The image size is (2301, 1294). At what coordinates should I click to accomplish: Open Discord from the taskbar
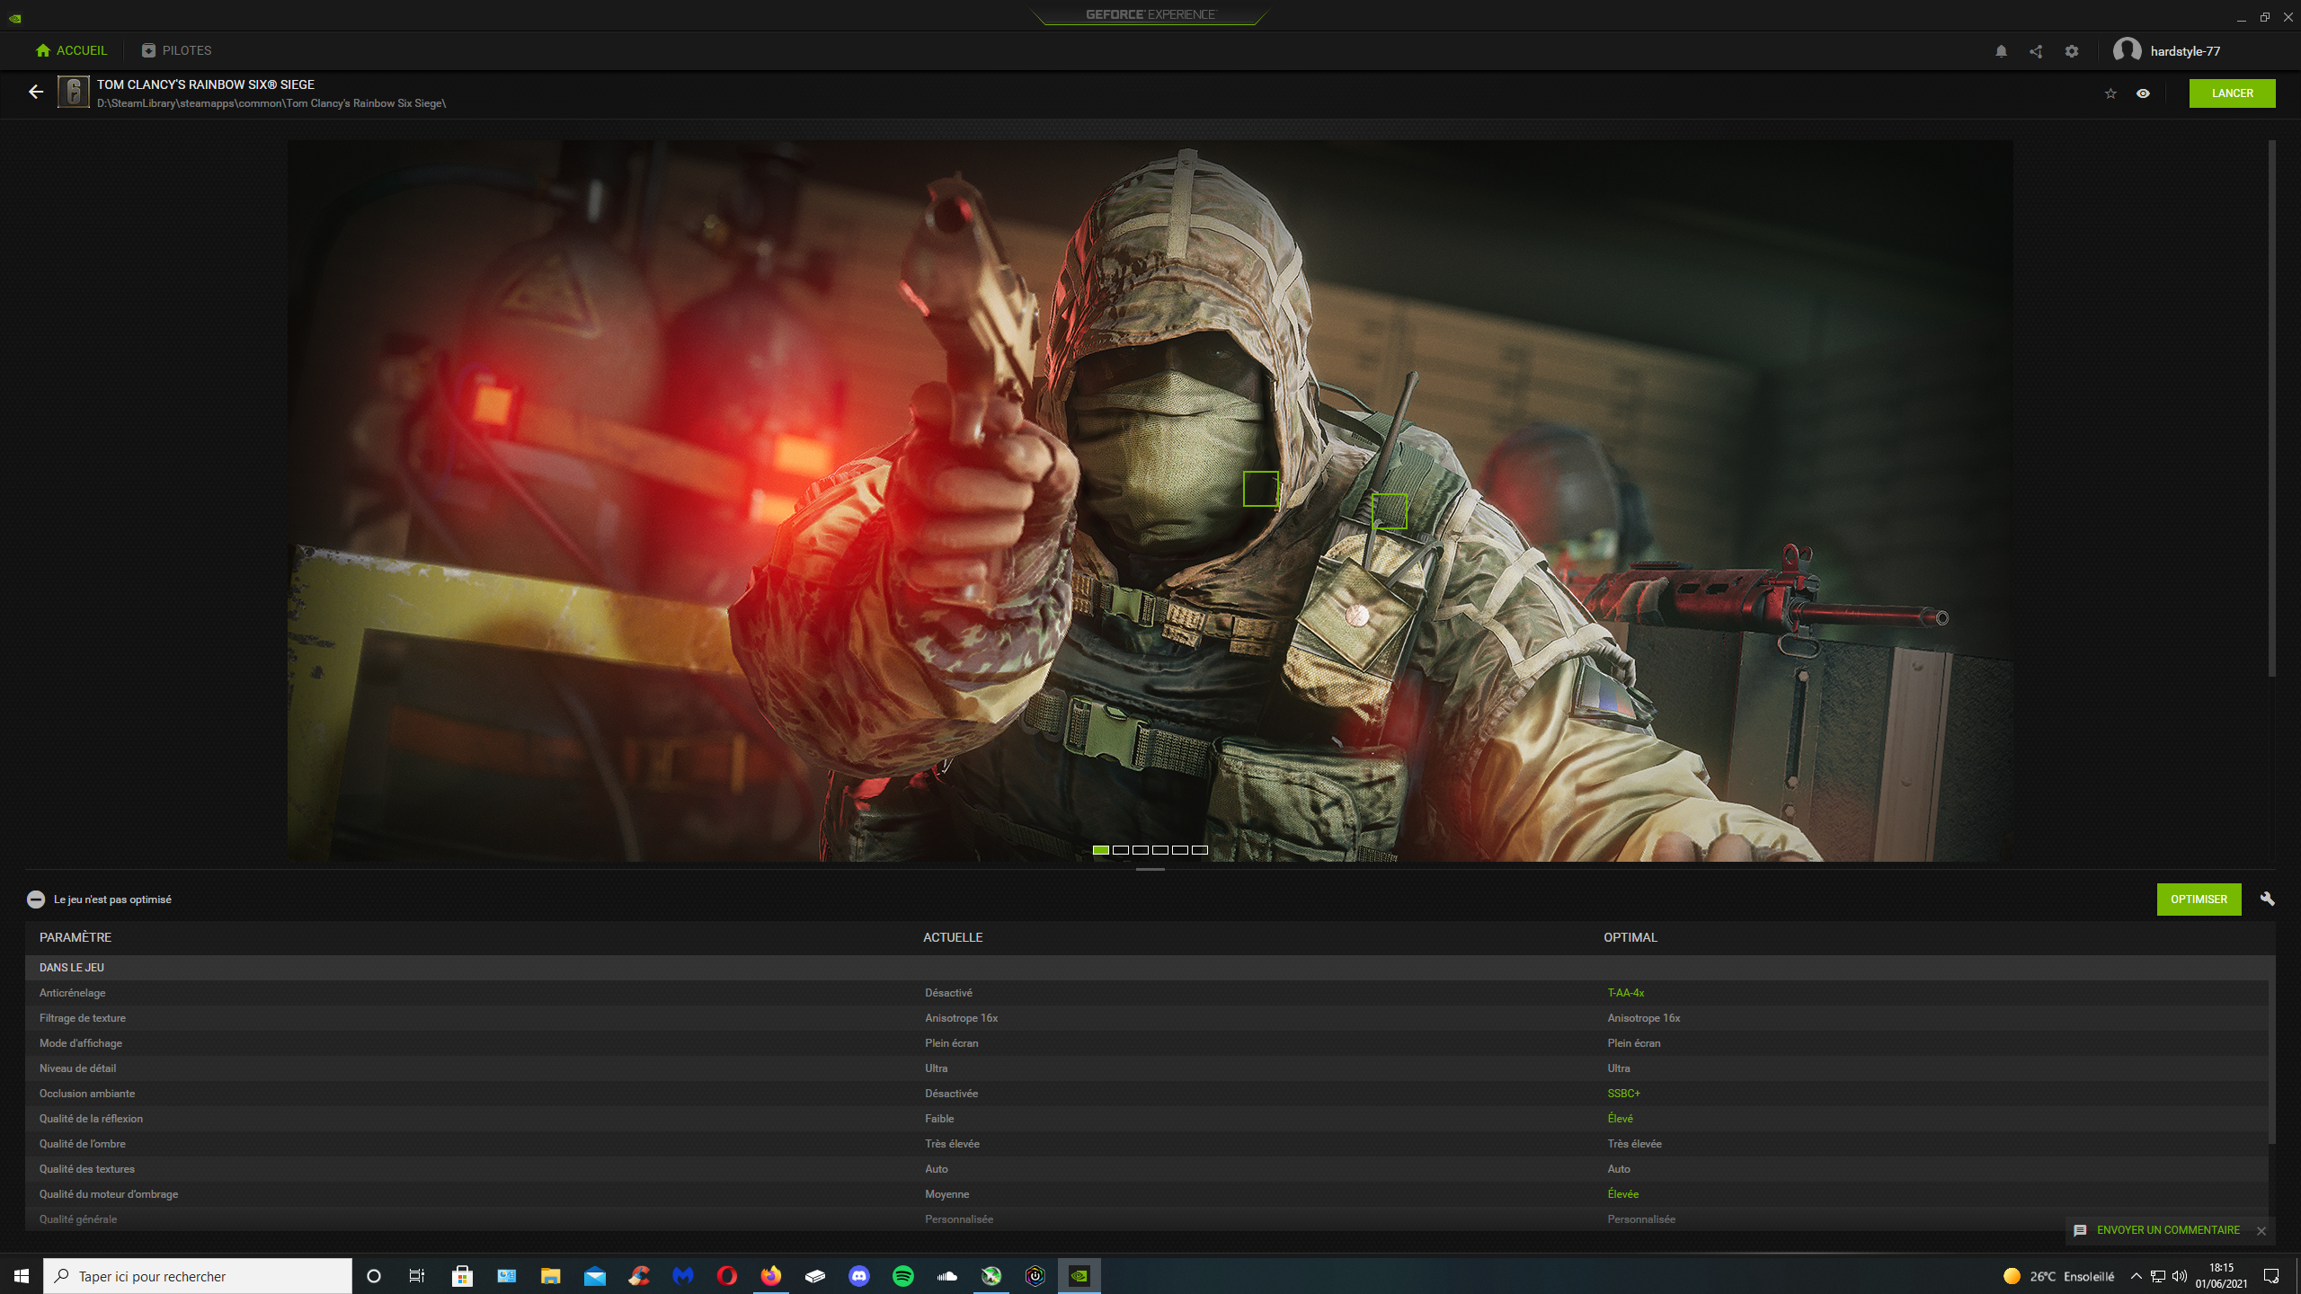pos(858,1276)
